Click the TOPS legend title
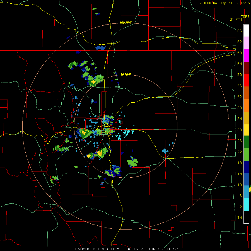 [245, 16]
